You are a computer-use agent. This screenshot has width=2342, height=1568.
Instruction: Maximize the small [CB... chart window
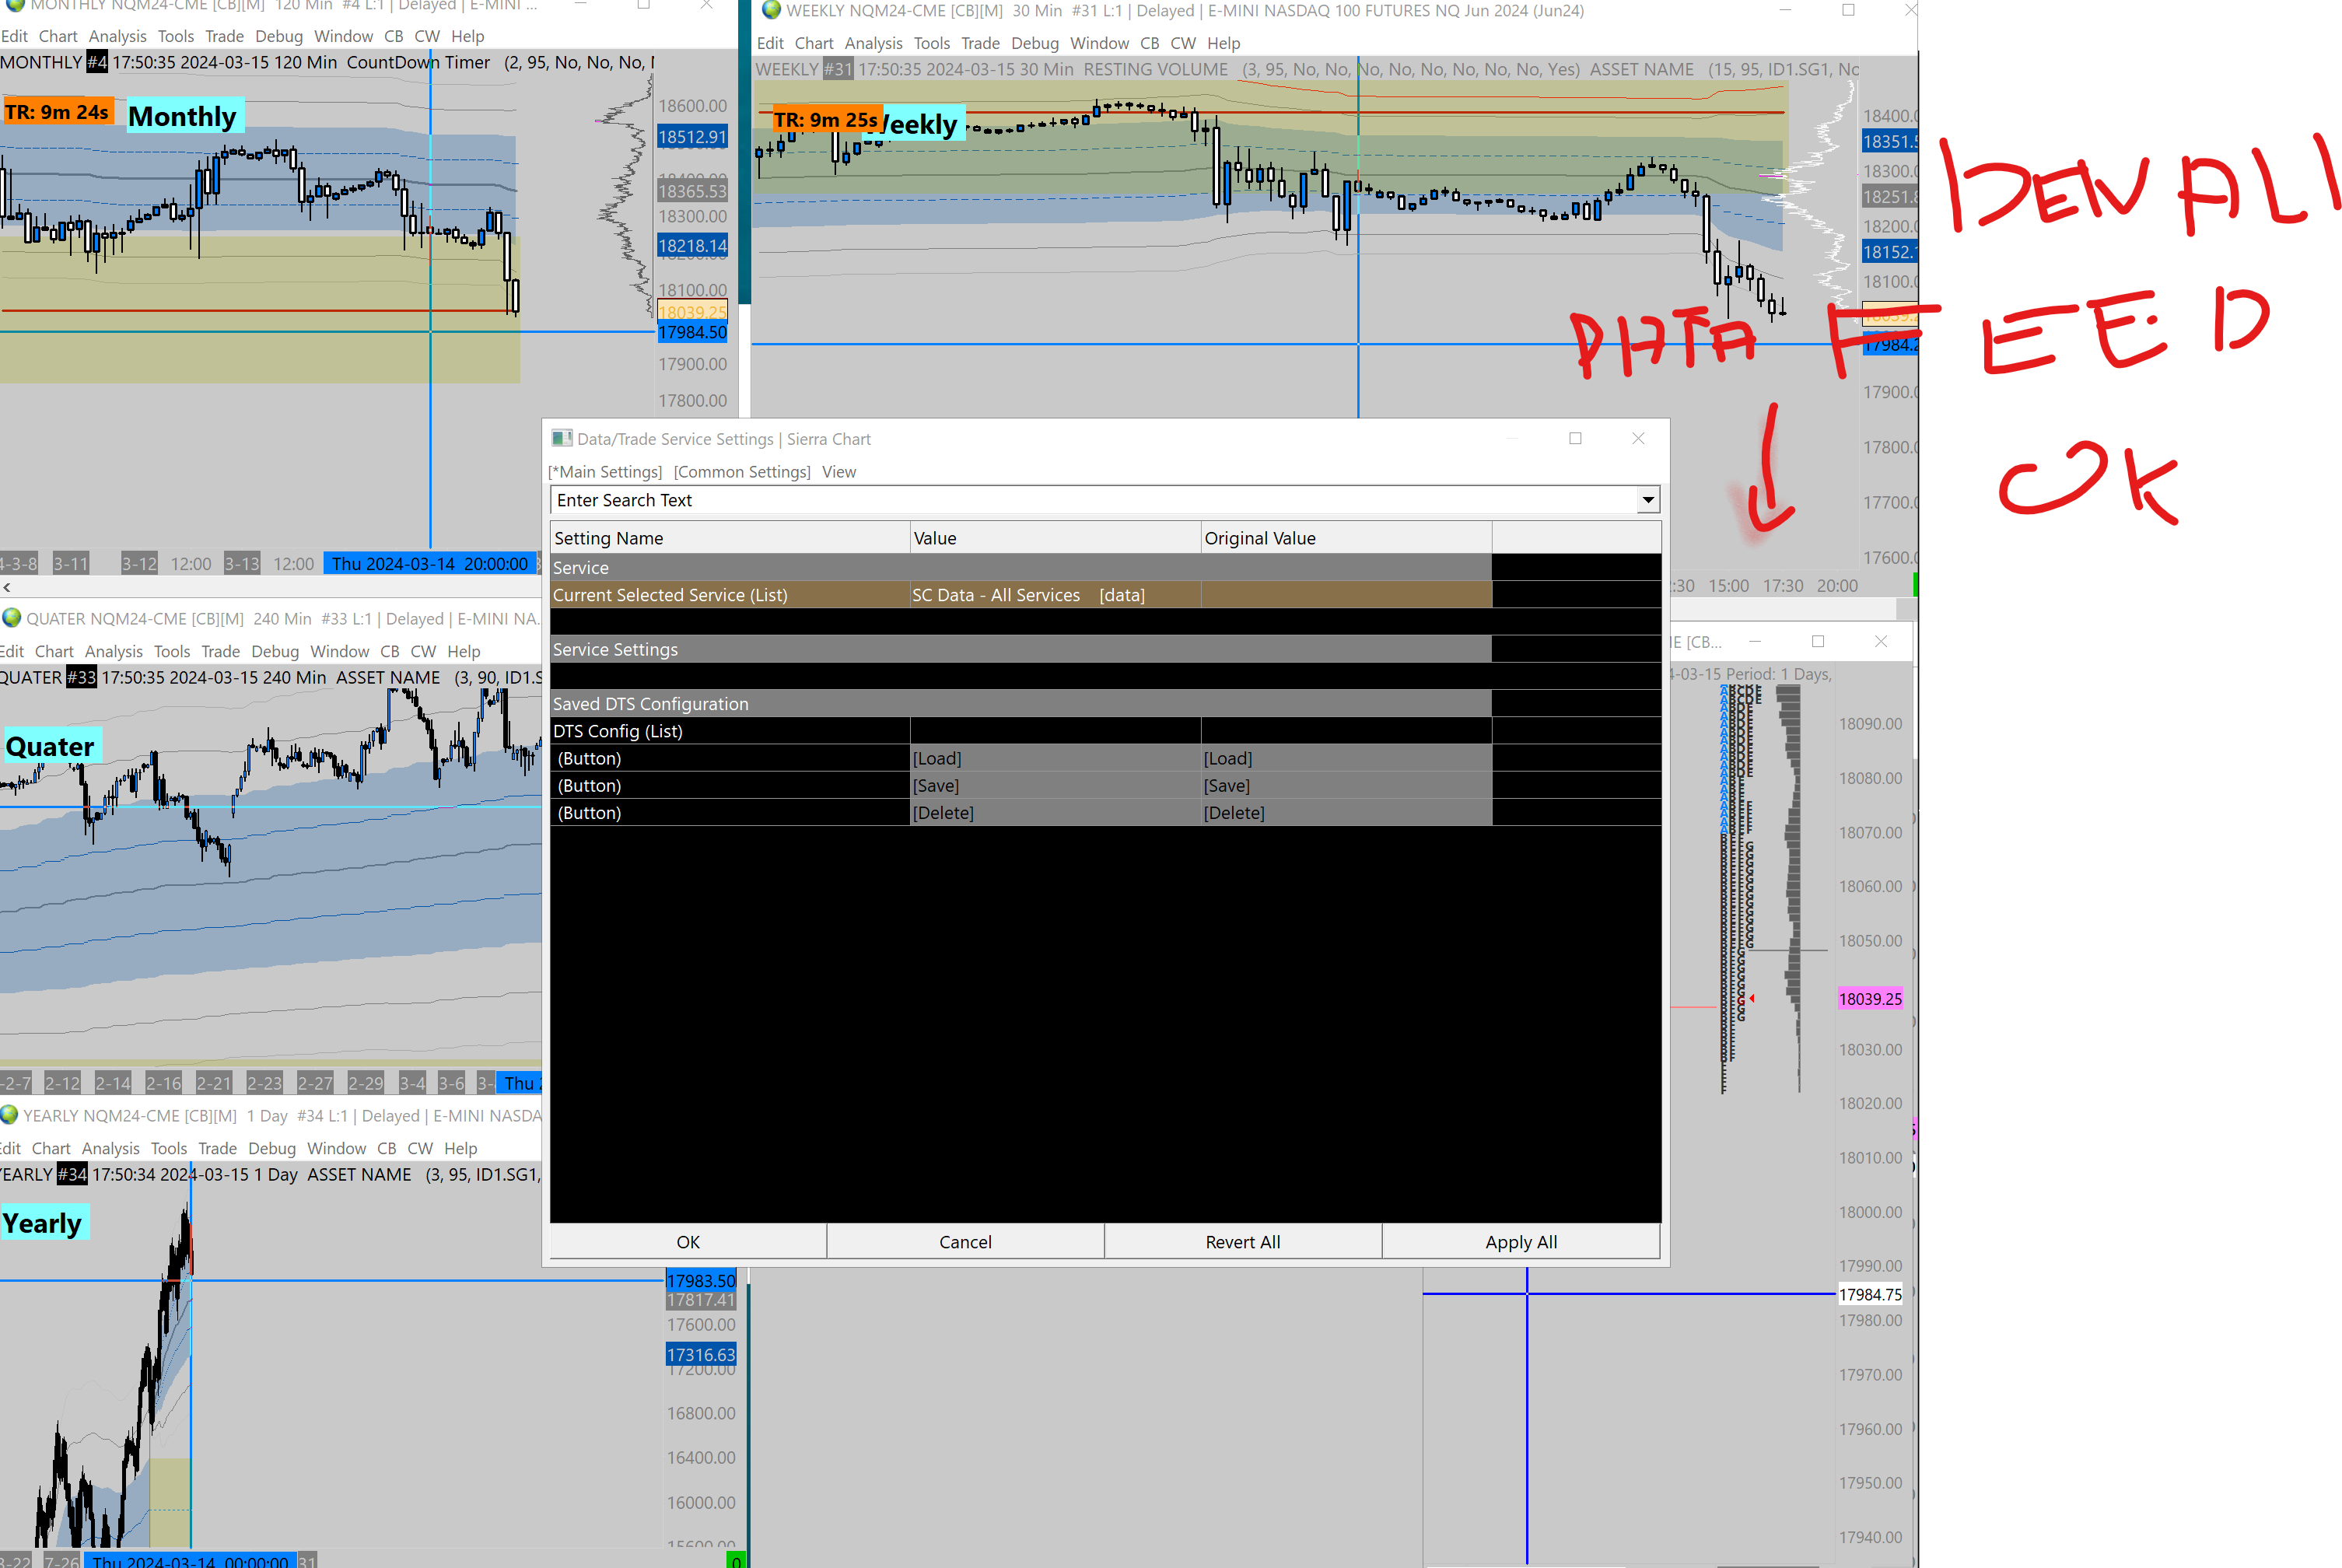point(1818,641)
